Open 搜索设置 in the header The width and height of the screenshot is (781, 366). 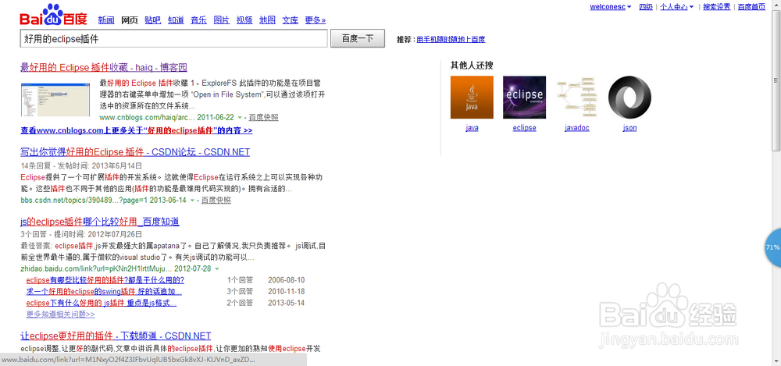[x=716, y=7]
